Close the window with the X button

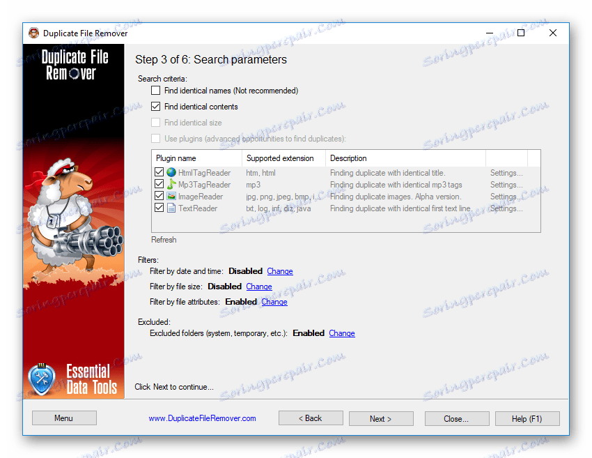coord(553,33)
